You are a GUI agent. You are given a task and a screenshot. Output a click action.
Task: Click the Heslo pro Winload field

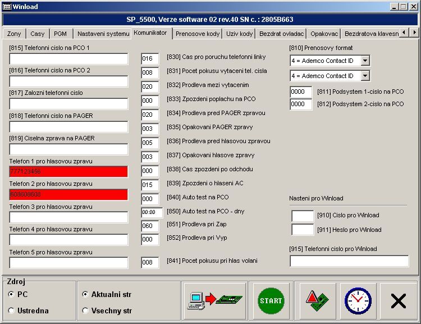pyautogui.click(x=303, y=230)
